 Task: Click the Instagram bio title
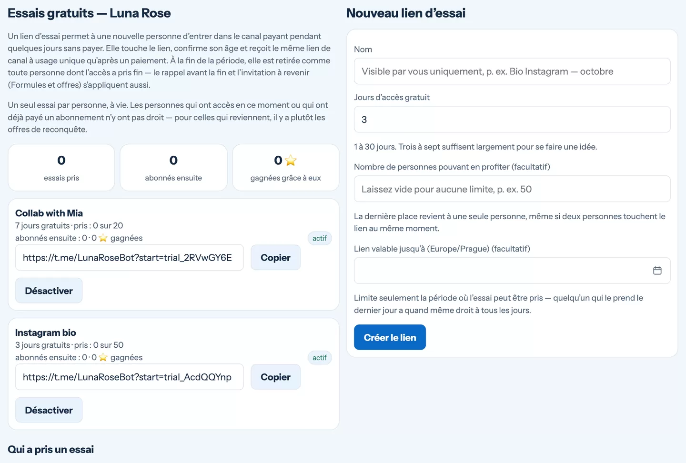(x=46, y=332)
